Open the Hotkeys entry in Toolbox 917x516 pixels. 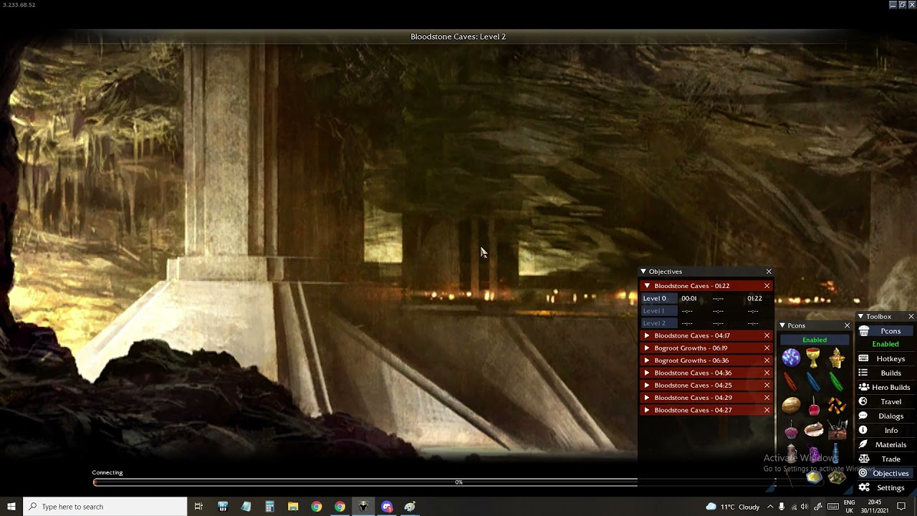pos(885,358)
